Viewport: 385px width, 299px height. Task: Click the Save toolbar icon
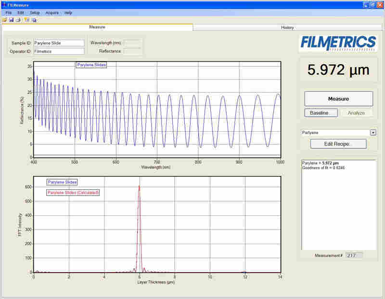(x=11, y=20)
